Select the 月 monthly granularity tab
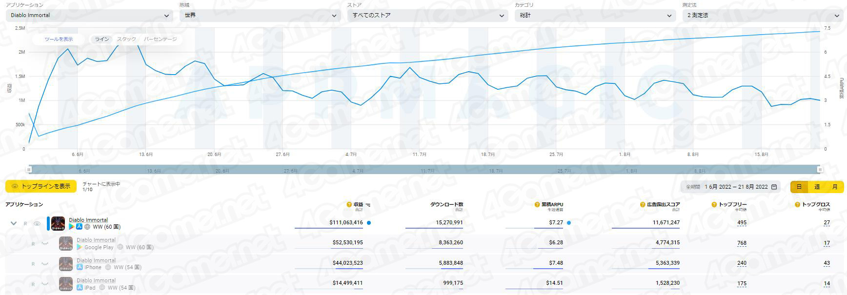The image size is (847, 295). [835, 187]
